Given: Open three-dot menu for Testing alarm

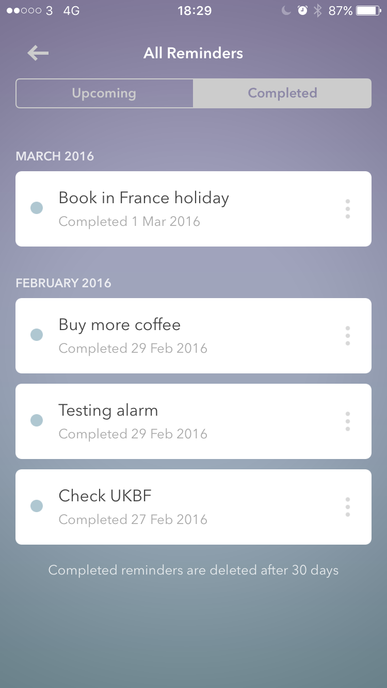Looking at the screenshot, I should point(347,421).
